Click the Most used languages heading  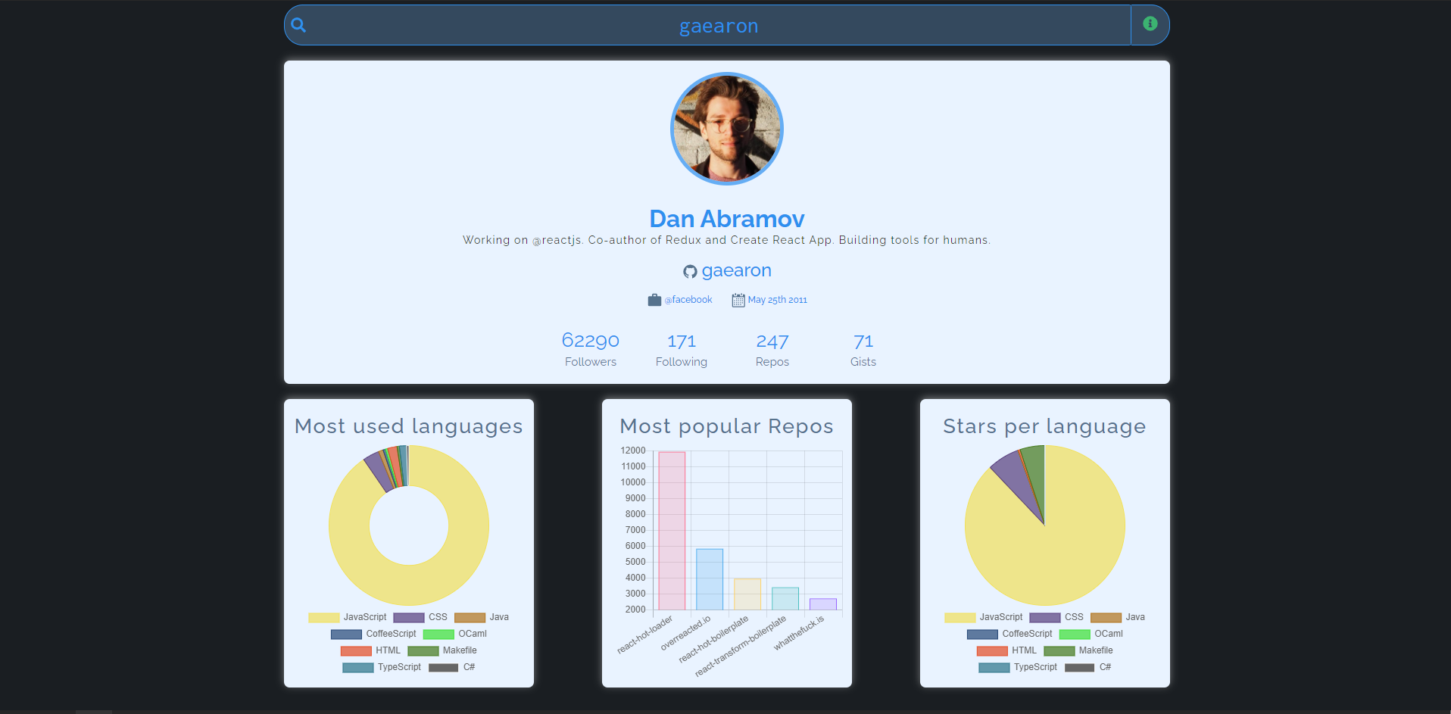[409, 426]
